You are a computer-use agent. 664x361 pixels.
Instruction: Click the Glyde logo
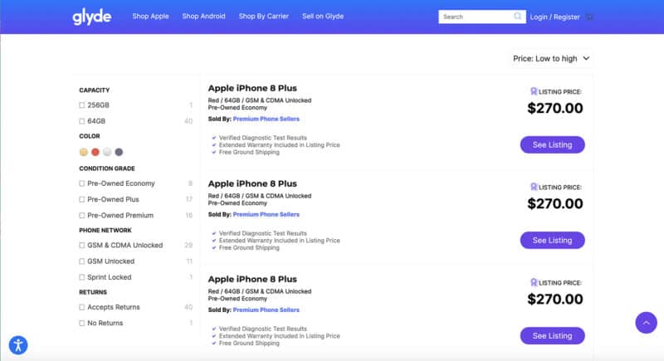click(x=91, y=17)
